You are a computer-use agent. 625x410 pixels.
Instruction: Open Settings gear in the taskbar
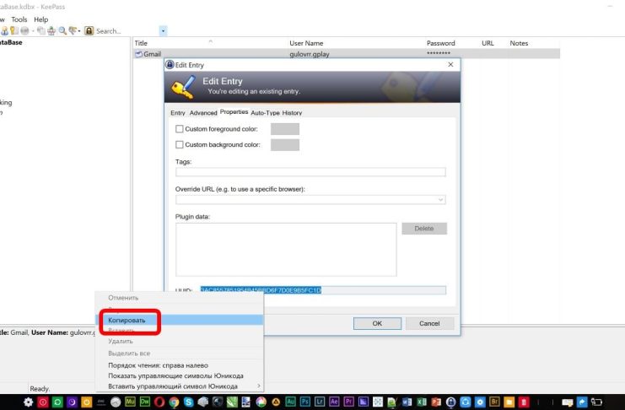[28, 402]
